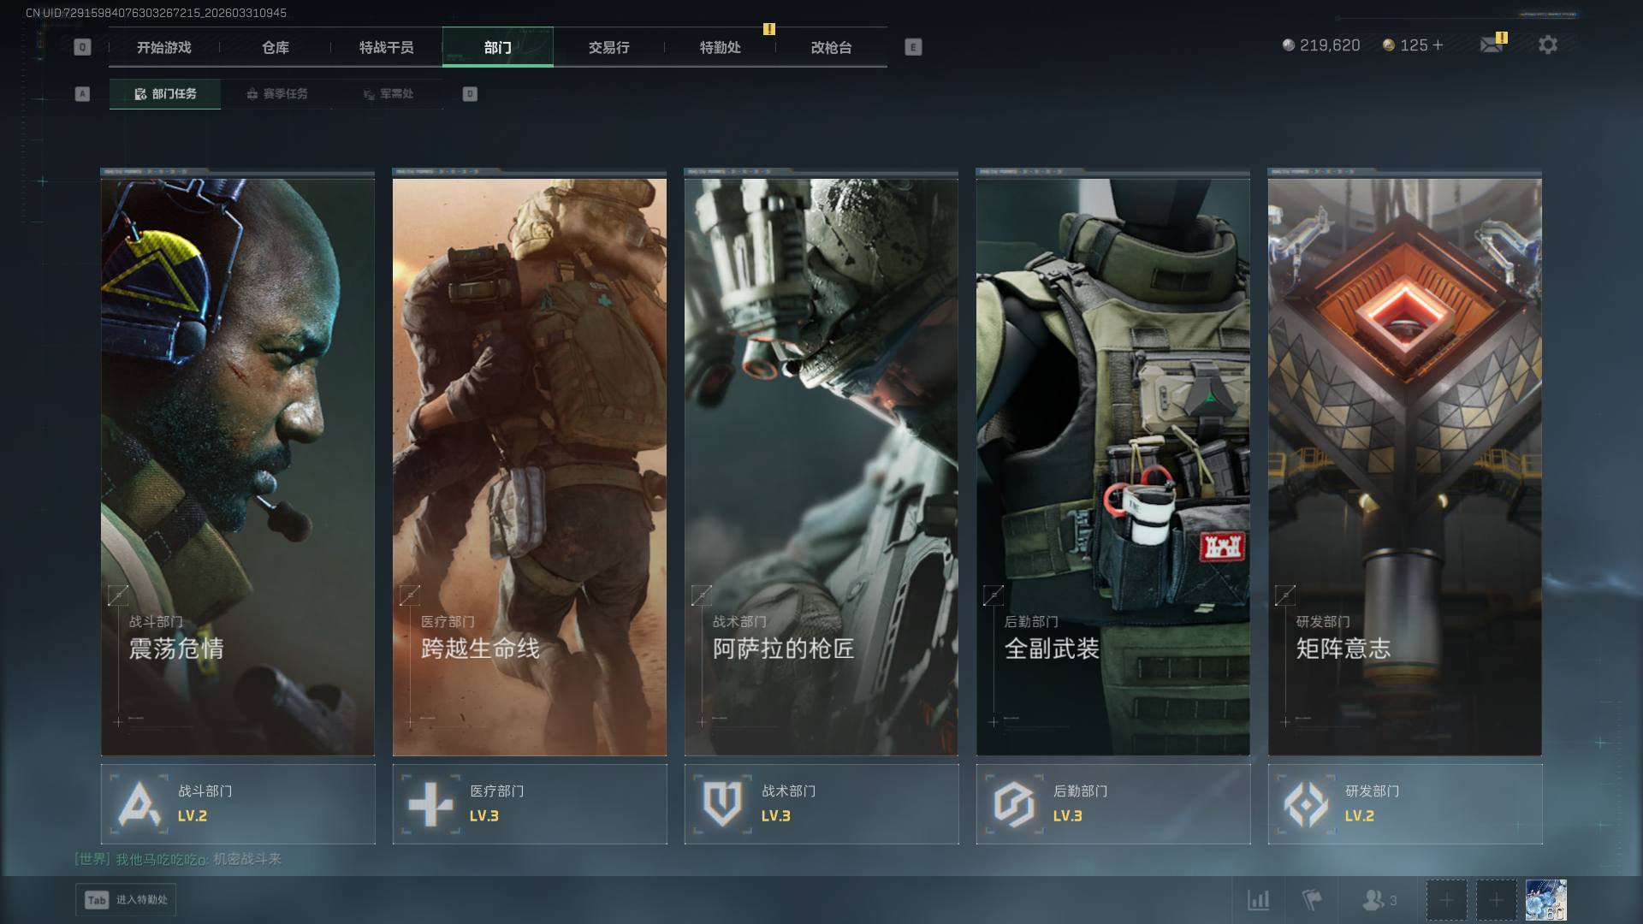Add currency with the plus beside 125
This screenshot has width=1643, height=924.
[x=1438, y=45]
